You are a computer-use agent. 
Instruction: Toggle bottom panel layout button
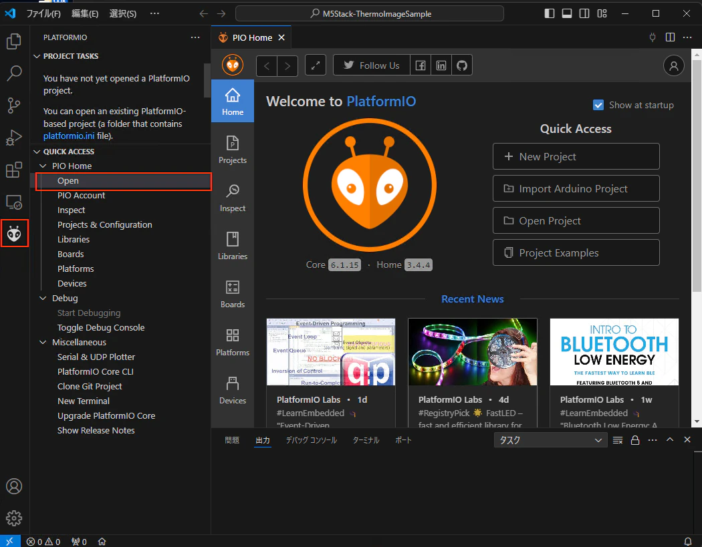567,13
